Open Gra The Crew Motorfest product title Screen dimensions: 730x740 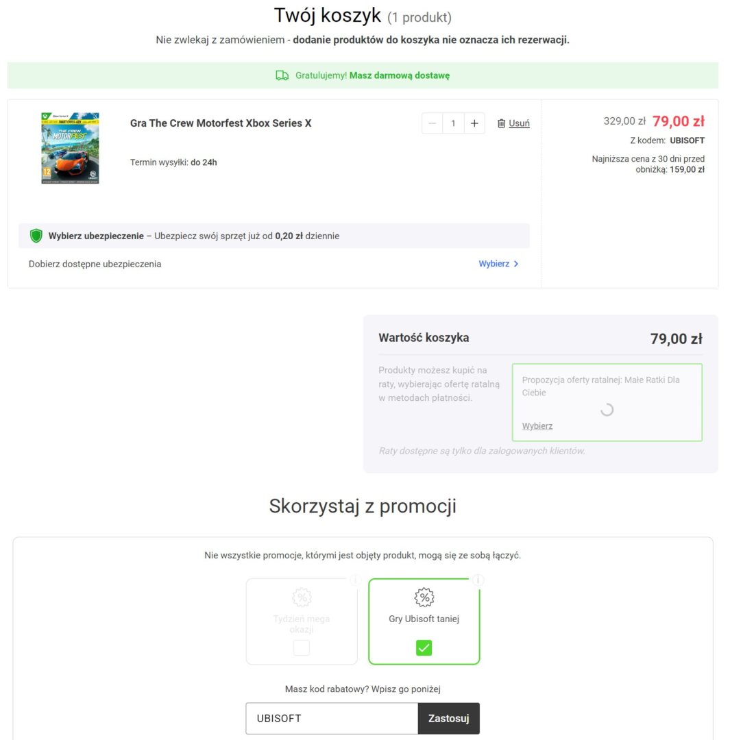point(221,123)
